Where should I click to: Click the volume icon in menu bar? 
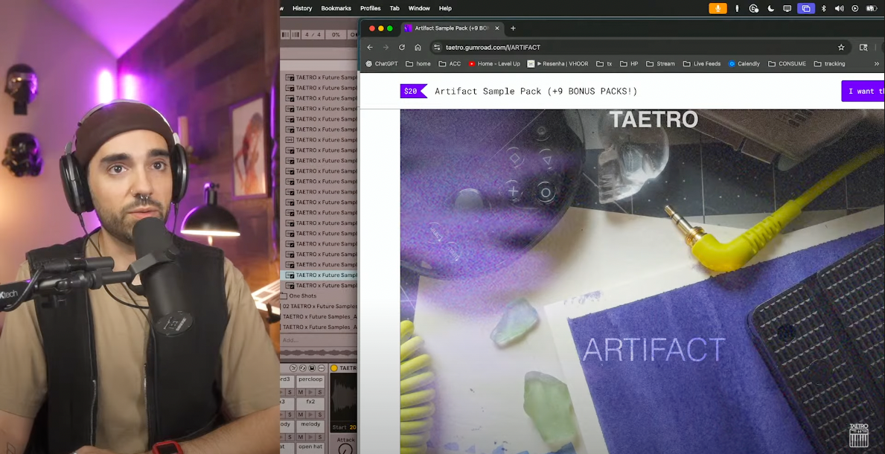pyautogui.click(x=840, y=8)
